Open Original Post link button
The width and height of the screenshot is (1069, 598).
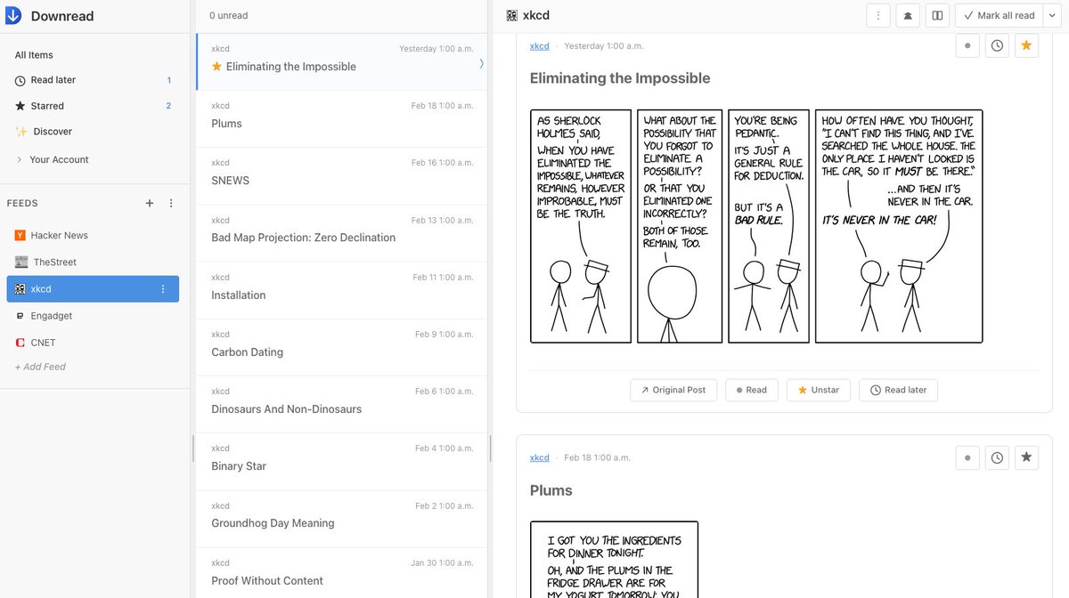[673, 390]
